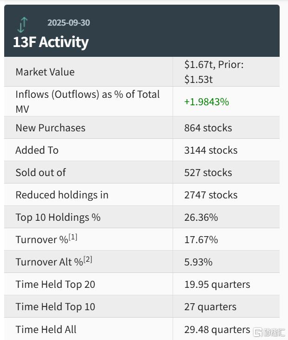Image resolution: width=288 pixels, height=340 pixels.
Task: Click the Inflows (Outflows) row label
Action: 87,101
